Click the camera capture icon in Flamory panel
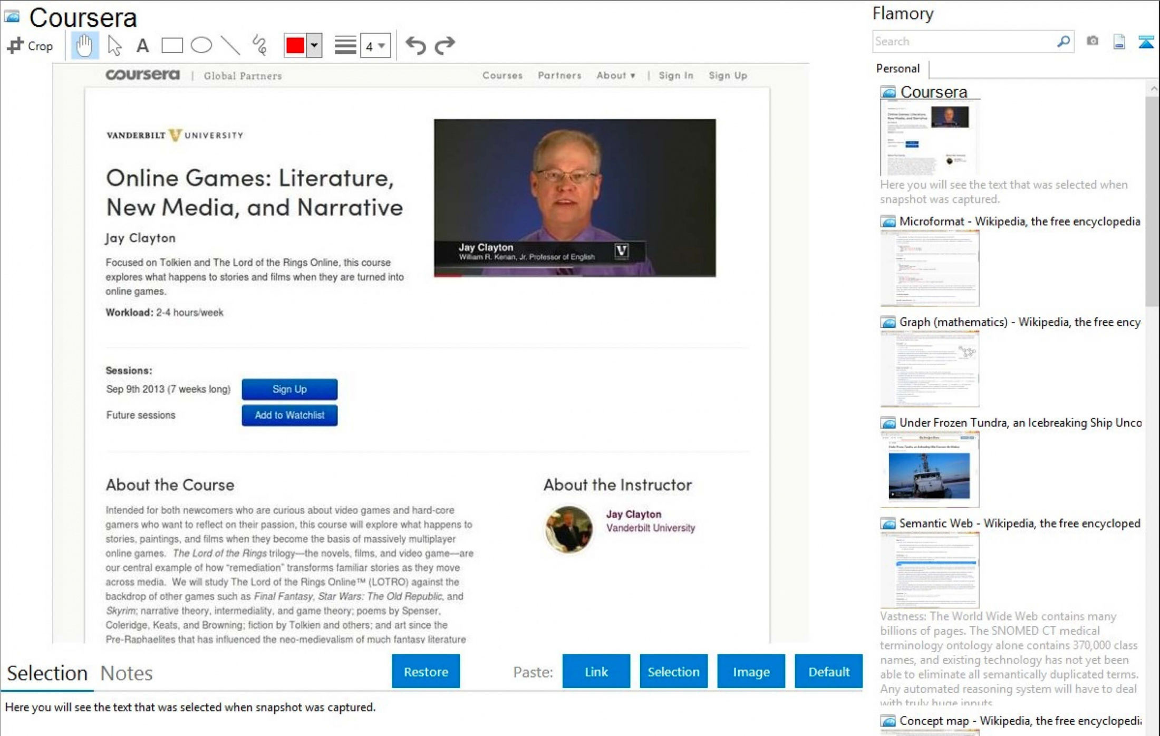1160x736 pixels. point(1092,41)
